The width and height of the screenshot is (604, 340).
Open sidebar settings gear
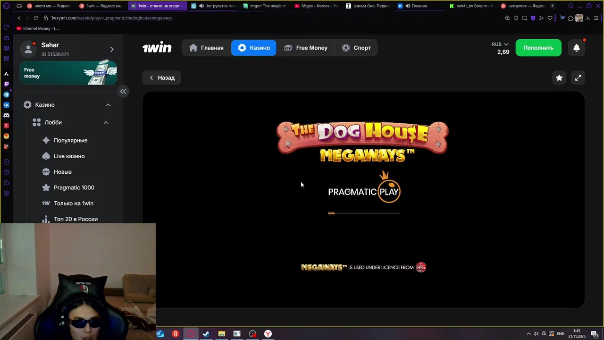6,193
